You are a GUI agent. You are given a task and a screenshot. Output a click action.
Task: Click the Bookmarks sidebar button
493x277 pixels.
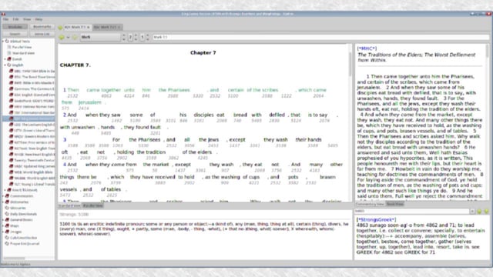42,27
